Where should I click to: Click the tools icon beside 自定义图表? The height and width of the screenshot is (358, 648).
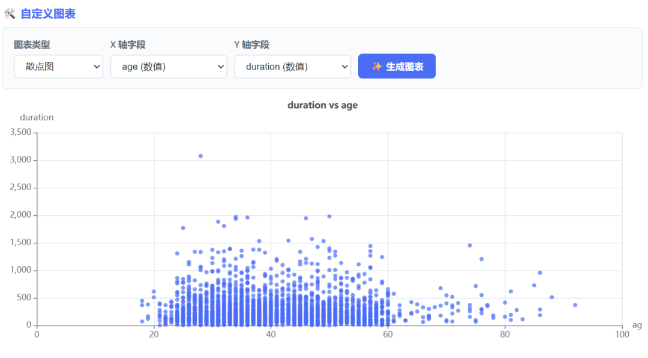point(10,14)
